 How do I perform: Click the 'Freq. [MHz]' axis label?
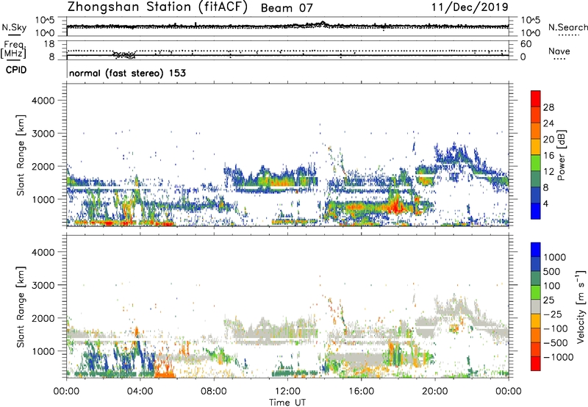tap(13, 50)
